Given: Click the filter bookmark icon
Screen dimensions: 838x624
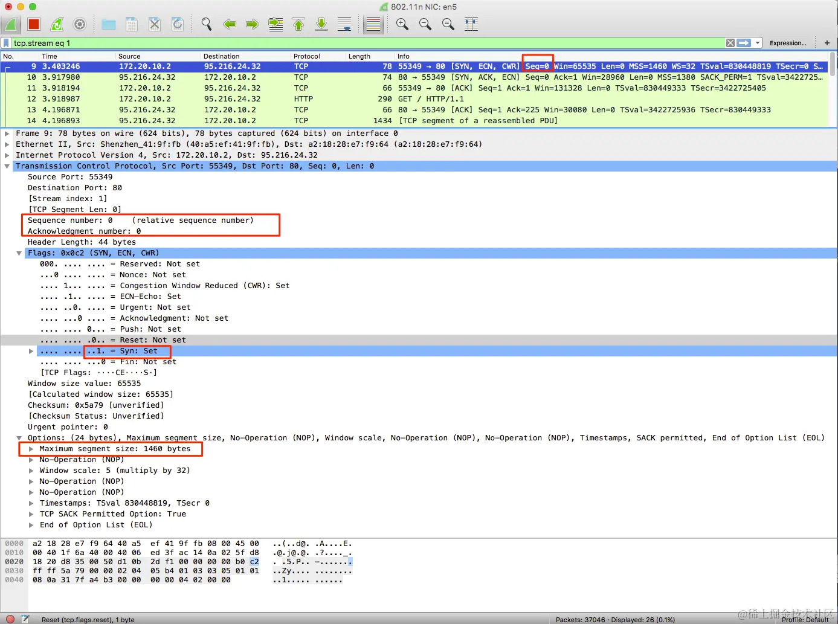Looking at the screenshot, I should click(6, 43).
